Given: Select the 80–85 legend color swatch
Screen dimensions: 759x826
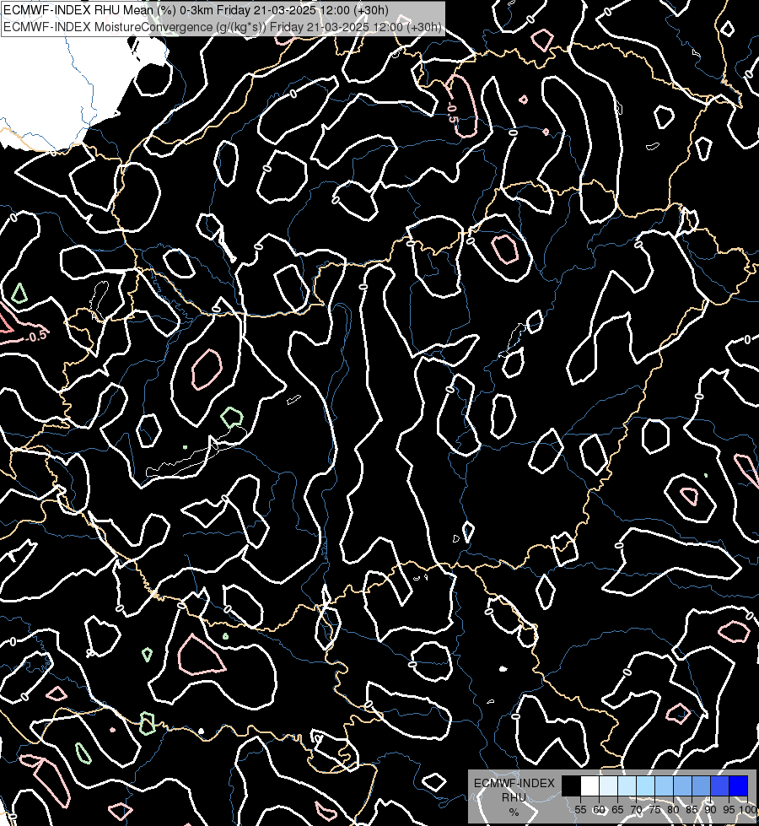Looking at the screenshot, I should tap(682, 786).
